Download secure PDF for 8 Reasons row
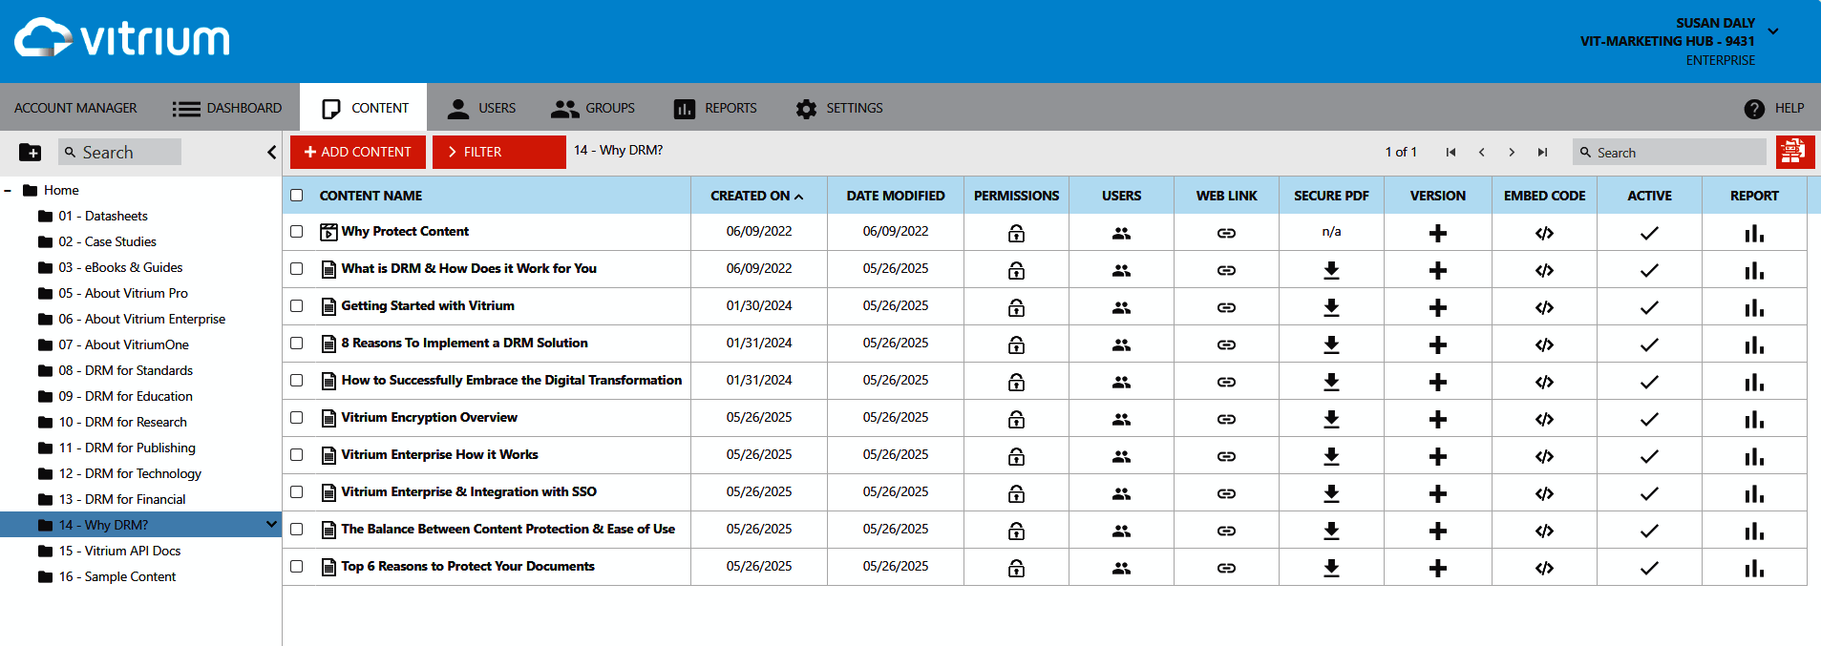This screenshot has width=1821, height=646. click(1331, 344)
